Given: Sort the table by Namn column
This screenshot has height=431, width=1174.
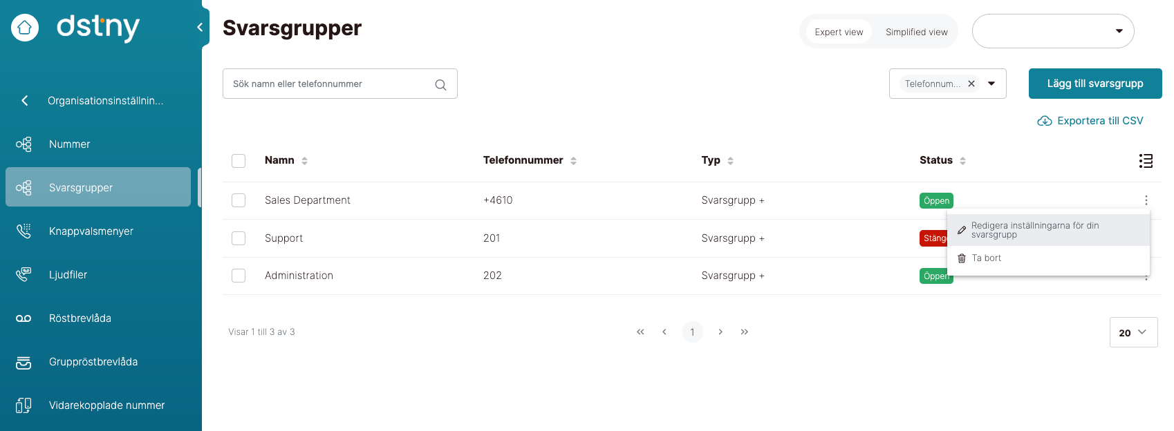Looking at the screenshot, I should point(304,161).
